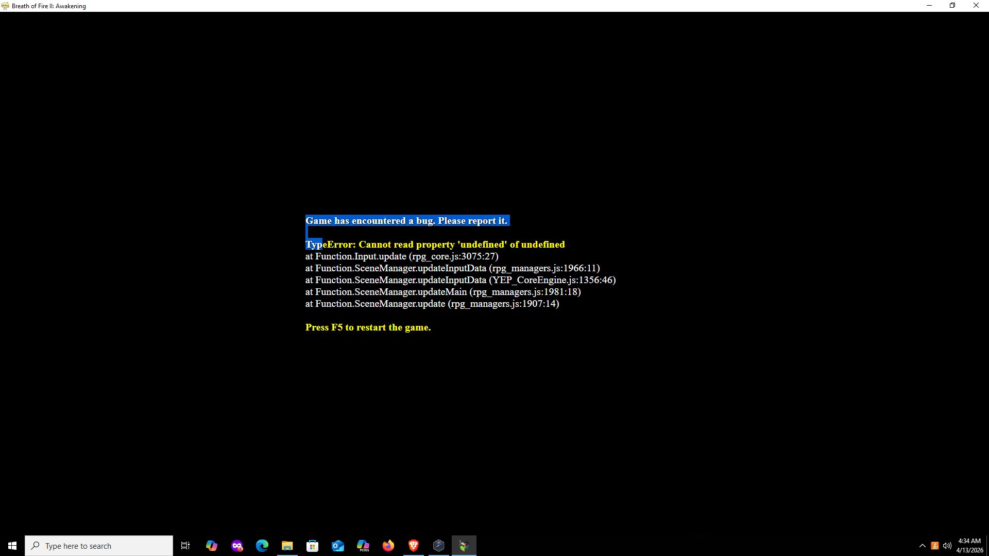Click 'Press F5 to restart the game' text
The image size is (989, 556).
coord(368,327)
